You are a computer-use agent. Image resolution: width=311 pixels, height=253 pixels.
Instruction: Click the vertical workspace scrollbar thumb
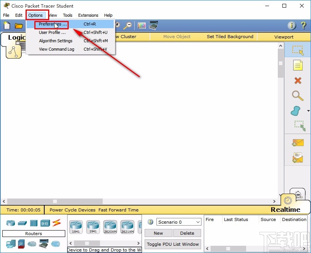[280, 63]
